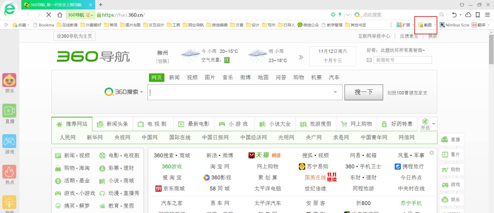Click the mail envelope icon
Viewport: 494px width, 213px height.
click(369, 60)
